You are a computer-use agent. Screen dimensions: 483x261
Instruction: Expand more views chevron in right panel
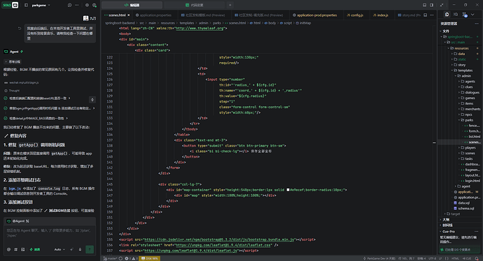[x=472, y=15]
